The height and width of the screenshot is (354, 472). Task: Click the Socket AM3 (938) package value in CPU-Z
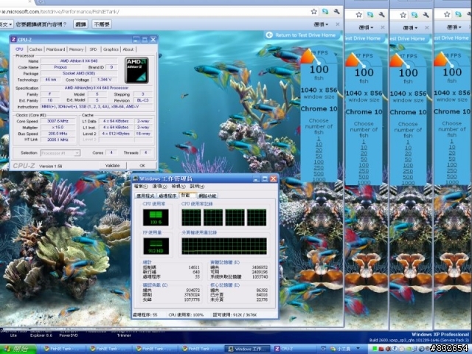[79, 74]
